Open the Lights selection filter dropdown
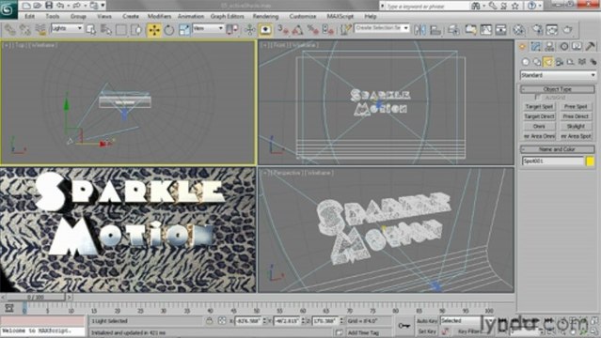 (x=67, y=28)
